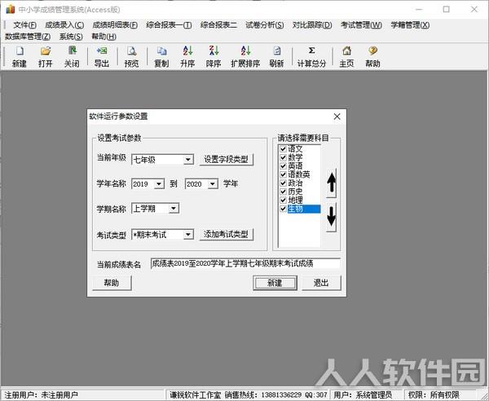Move subject up with up arrow
The height and width of the screenshot is (401, 489).
pyautogui.click(x=331, y=183)
